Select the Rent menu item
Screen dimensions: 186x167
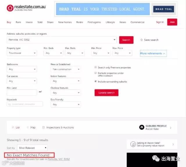pos(18,22)
